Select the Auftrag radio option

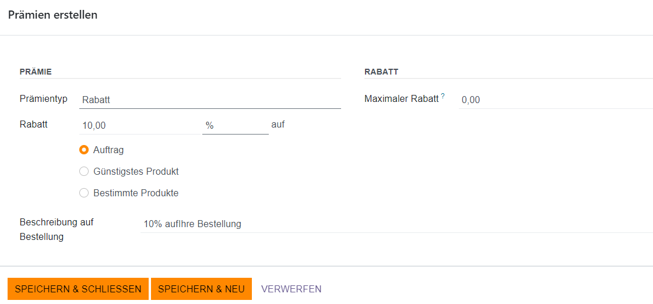[x=84, y=150]
